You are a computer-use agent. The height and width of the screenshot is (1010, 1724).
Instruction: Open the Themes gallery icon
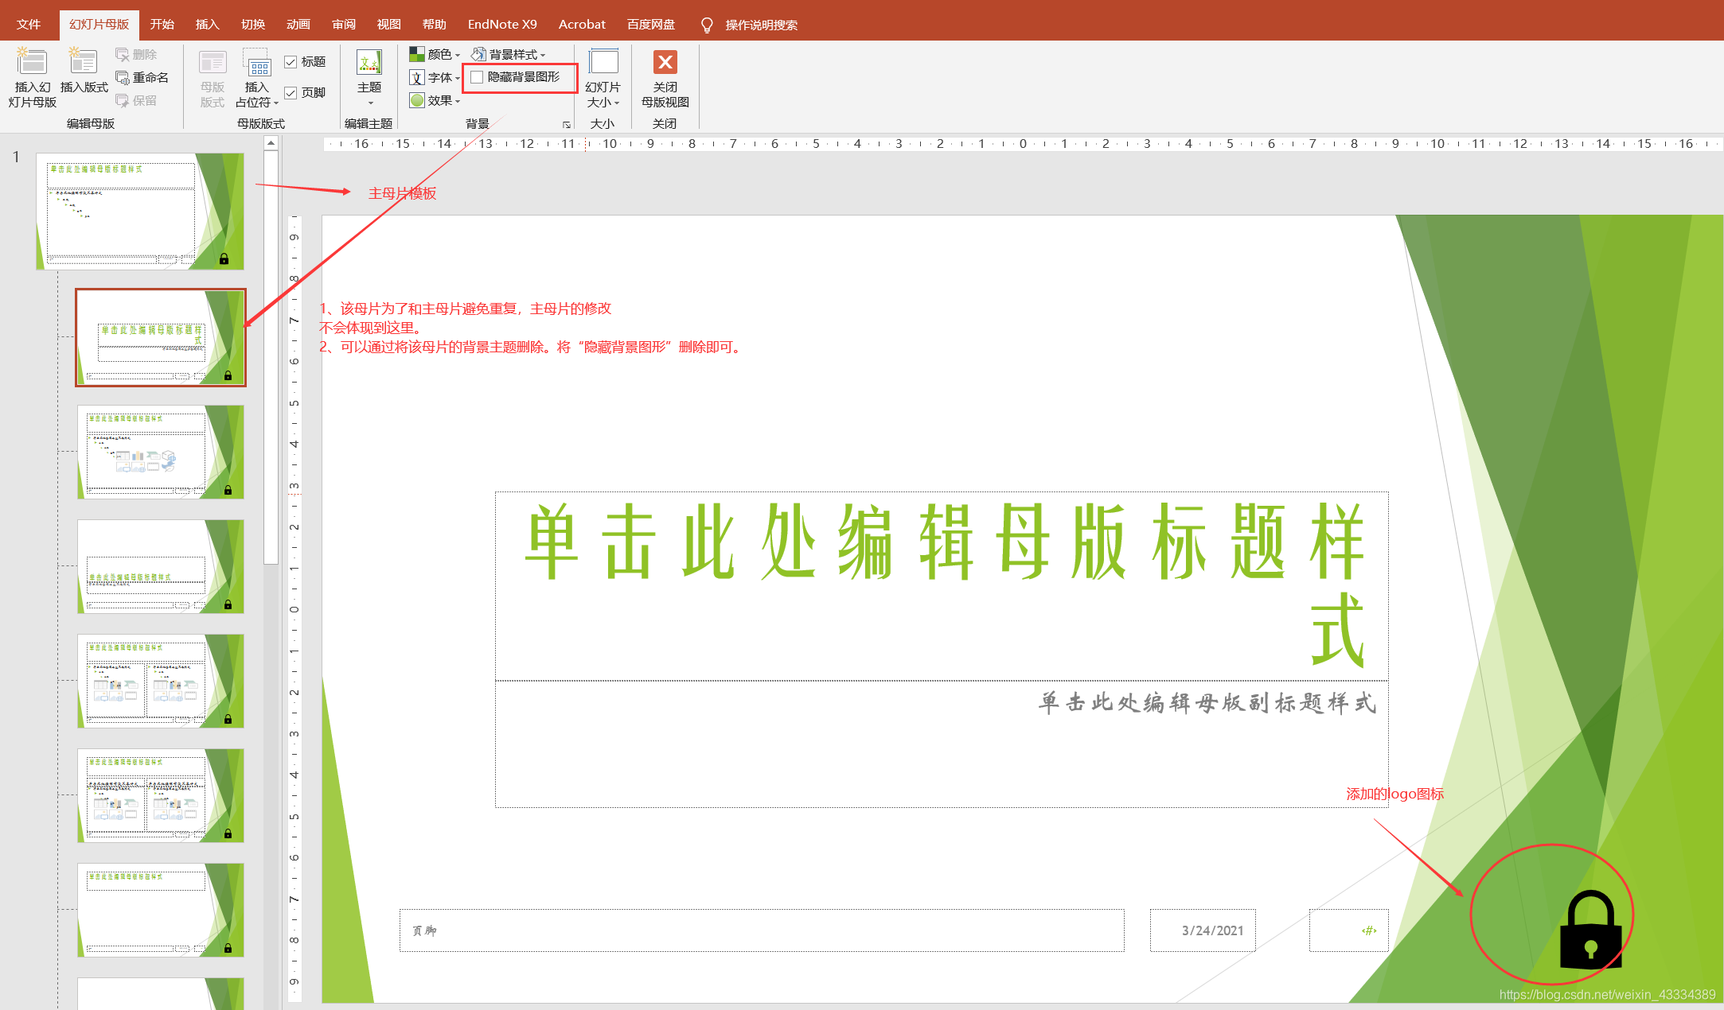tap(369, 63)
